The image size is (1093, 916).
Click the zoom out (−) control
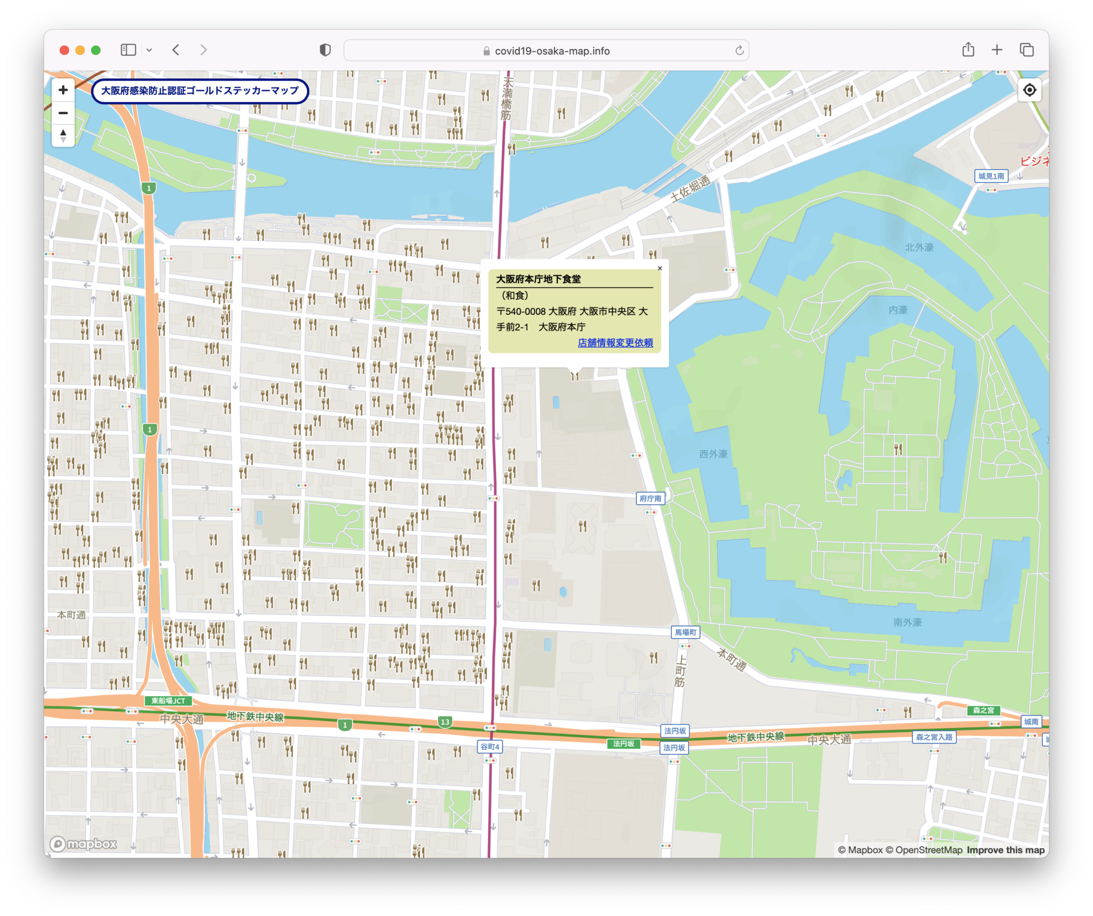tap(63, 113)
